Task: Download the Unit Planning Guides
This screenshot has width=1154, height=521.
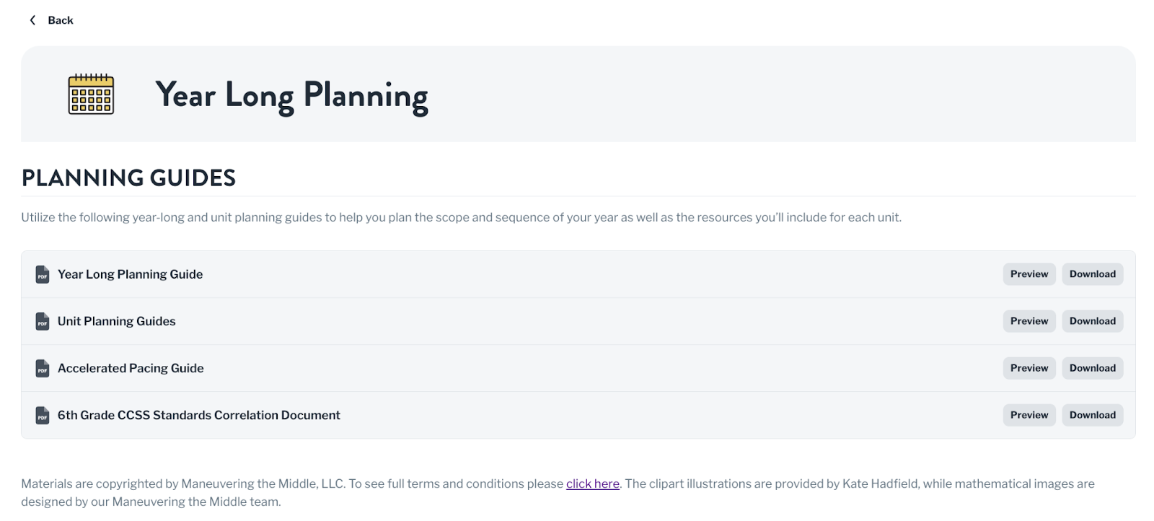Action: tap(1092, 321)
